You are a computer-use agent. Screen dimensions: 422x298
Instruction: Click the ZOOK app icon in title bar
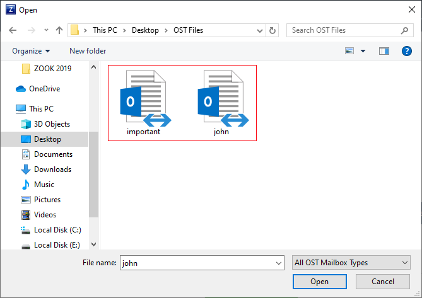point(11,9)
